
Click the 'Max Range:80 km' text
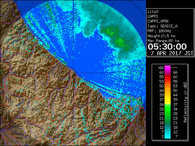pos(163,41)
